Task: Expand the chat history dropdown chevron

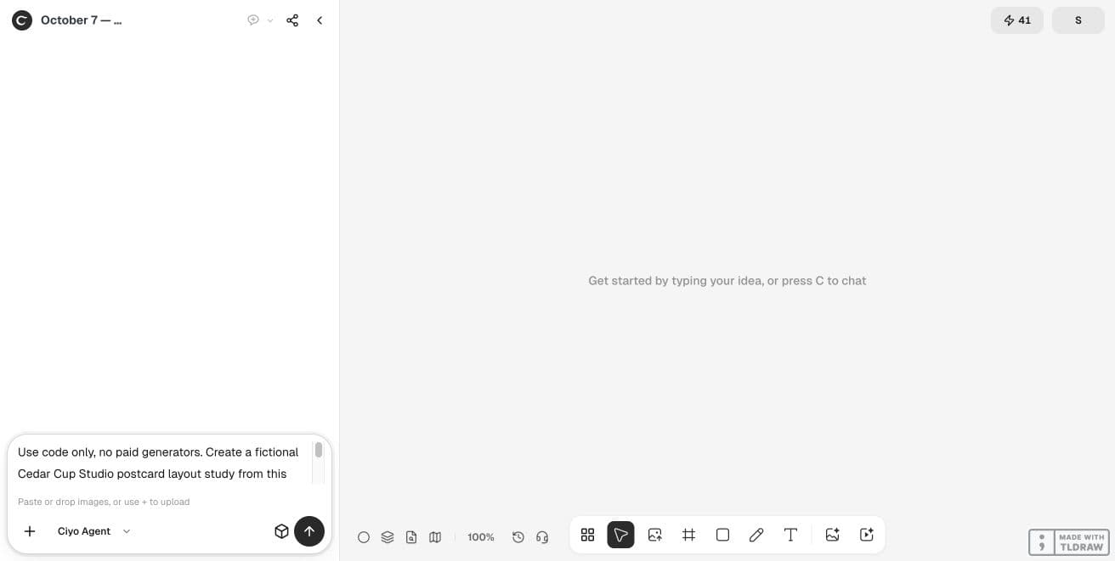Action: [x=270, y=20]
